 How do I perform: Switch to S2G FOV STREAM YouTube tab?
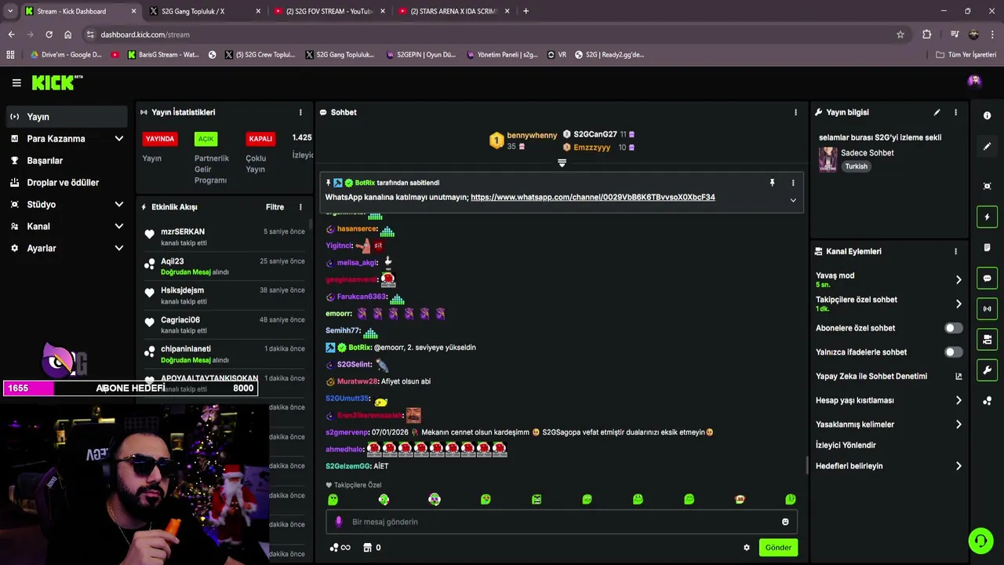pyautogui.click(x=328, y=11)
